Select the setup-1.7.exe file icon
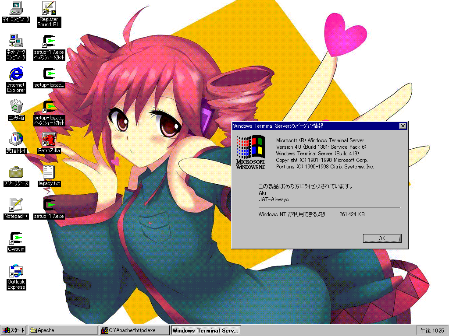Image resolution: width=449 pixels, height=336 pixels. tap(49, 205)
